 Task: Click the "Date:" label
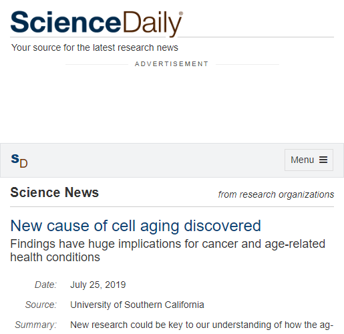coord(45,285)
